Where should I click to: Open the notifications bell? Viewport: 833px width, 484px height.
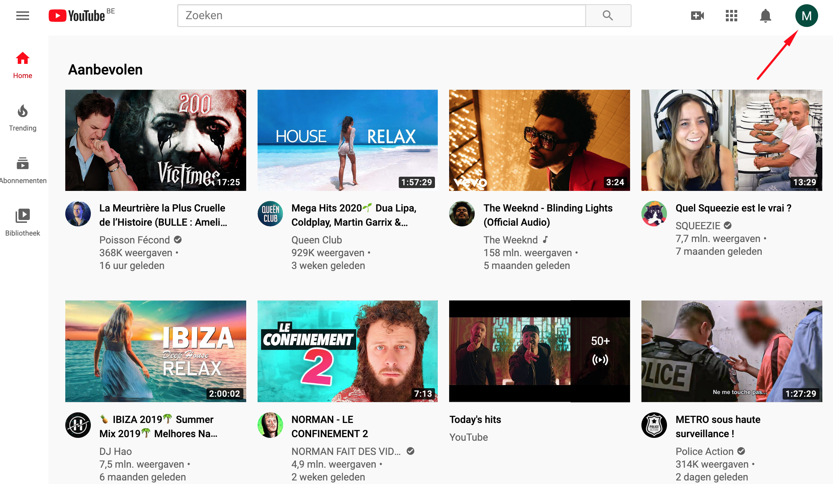766,16
